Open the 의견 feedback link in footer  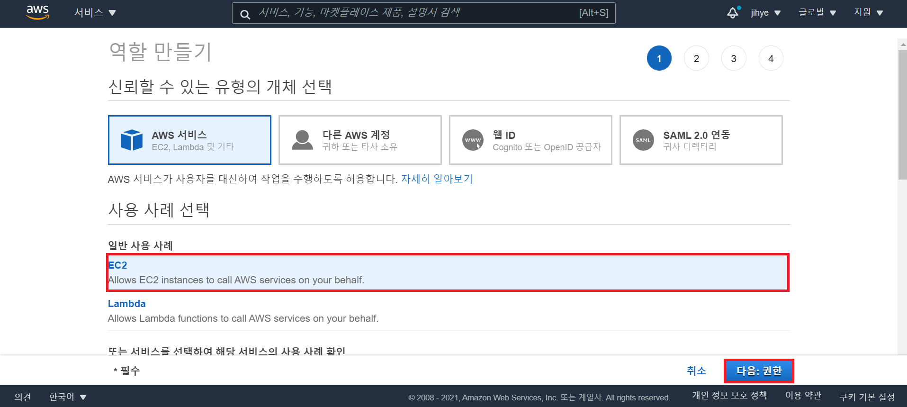pos(23,397)
